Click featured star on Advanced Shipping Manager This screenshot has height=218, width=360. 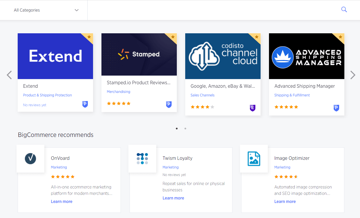(x=340, y=37)
